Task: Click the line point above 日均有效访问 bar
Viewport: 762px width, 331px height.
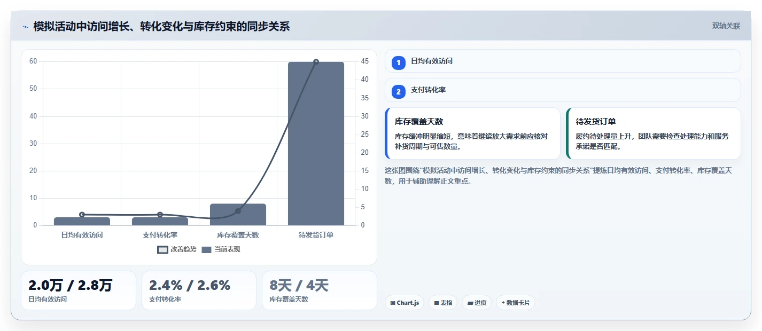Action: click(x=82, y=215)
